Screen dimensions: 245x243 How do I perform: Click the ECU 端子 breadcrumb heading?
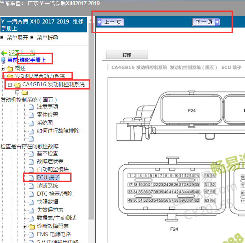232,68
